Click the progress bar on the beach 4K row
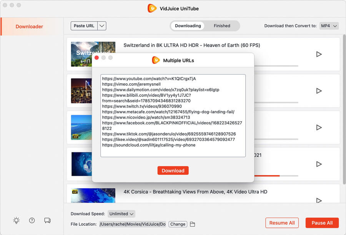Image resolution: width=346 pixels, height=235 pixels. coord(276,139)
